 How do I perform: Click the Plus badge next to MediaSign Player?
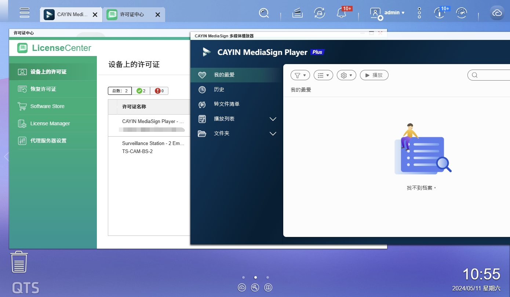click(317, 52)
